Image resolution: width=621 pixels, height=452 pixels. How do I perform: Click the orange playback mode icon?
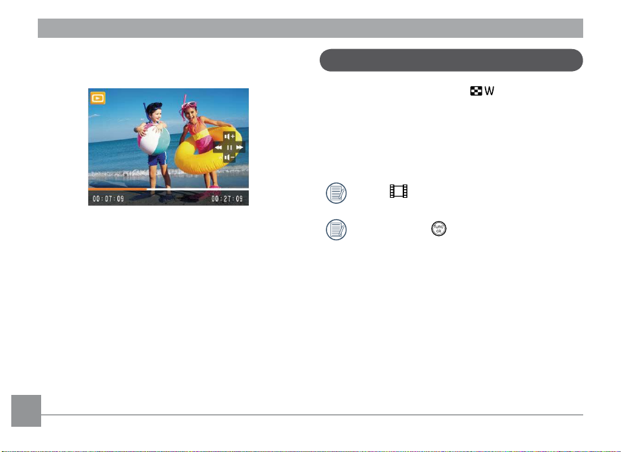pos(98,98)
